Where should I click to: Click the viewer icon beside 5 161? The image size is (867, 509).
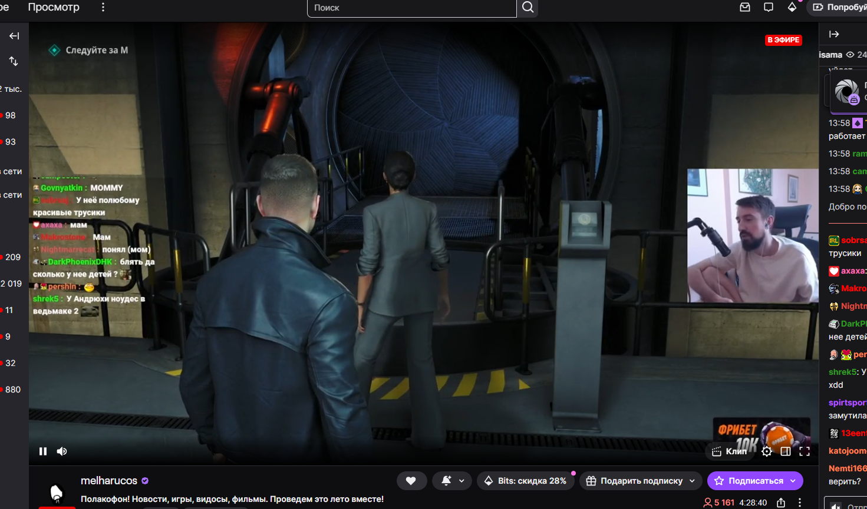pyautogui.click(x=708, y=503)
